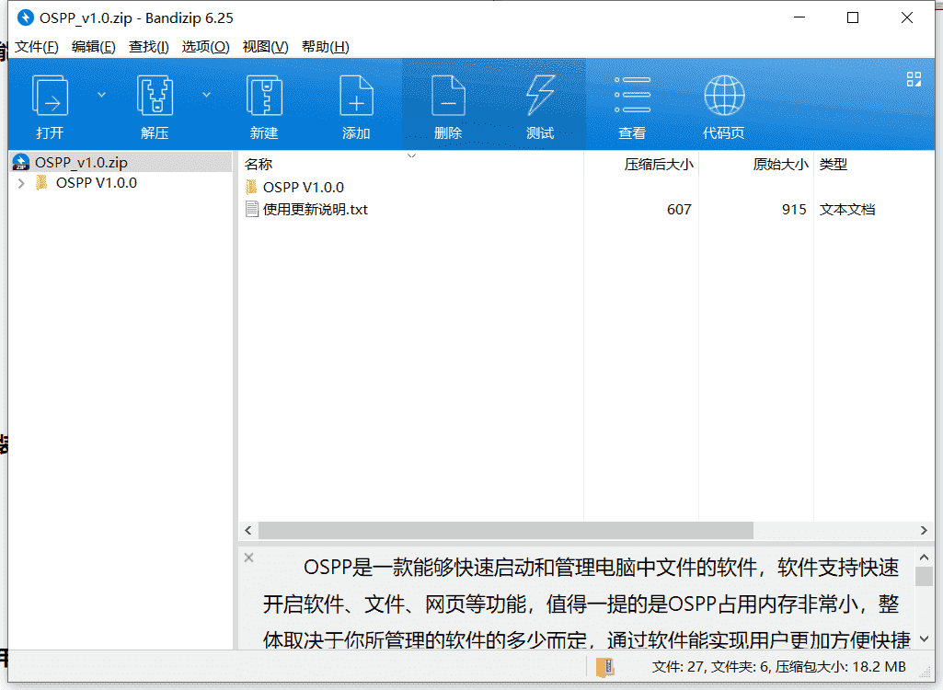Select OSPP_v1.0.zip in the tree
943x690 pixels.
pos(81,163)
